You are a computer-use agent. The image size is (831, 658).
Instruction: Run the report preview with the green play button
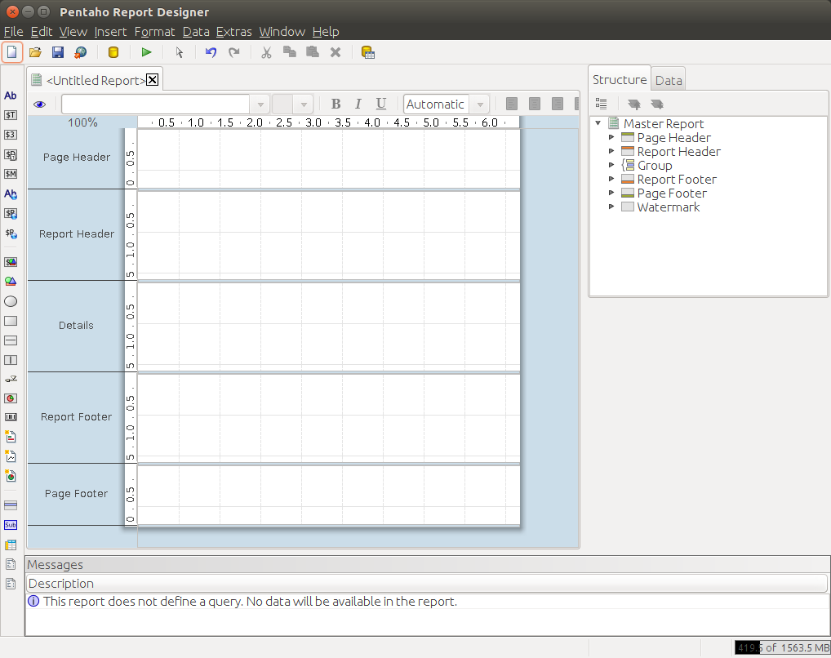pyautogui.click(x=147, y=52)
